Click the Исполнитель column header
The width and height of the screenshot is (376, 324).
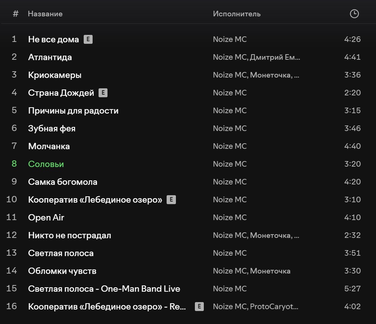point(237,14)
